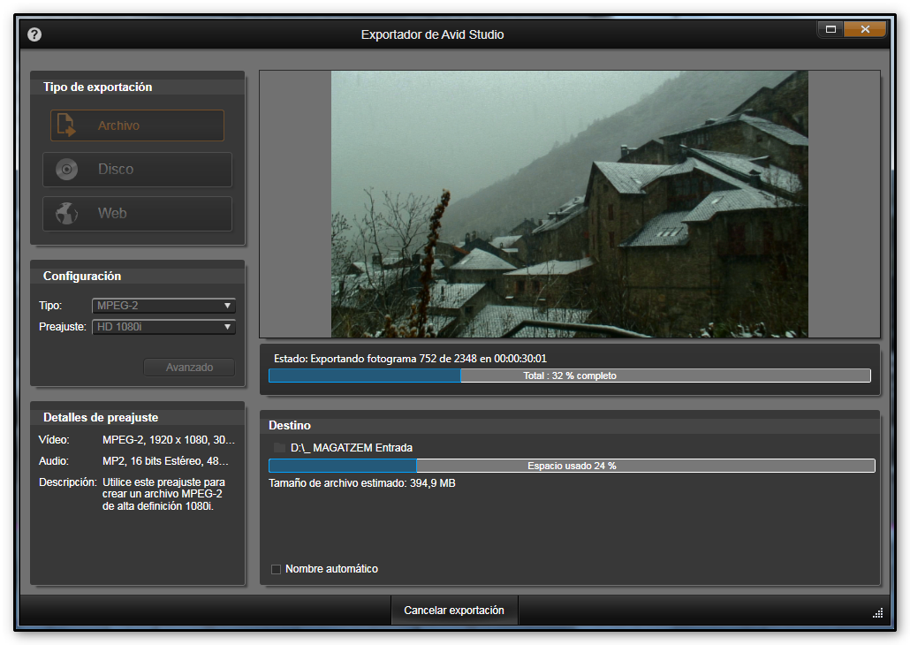The height and width of the screenshot is (645, 910).
Task: Close the exporter window
Action: pos(865,29)
